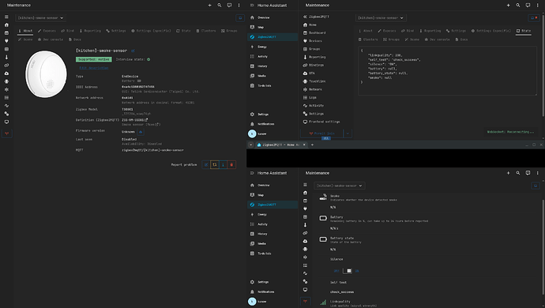Click hamburger icon in Exposes window's icon sidebar
This screenshot has height=308, width=545.
(305, 185)
